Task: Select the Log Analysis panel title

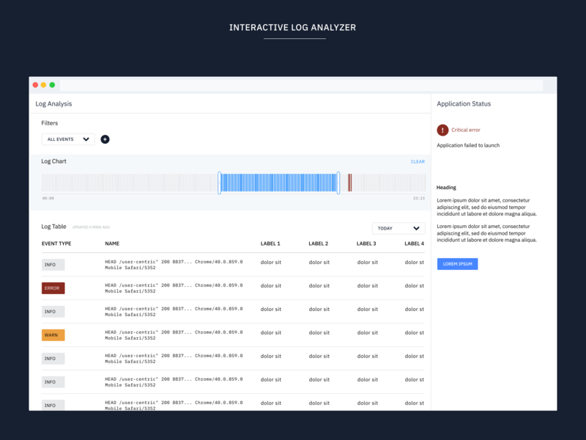Action: click(x=52, y=103)
